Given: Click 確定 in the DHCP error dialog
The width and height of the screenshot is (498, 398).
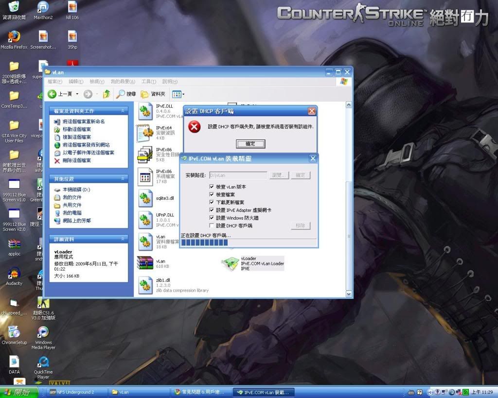Looking at the screenshot, I should pyautogui.click(x=250, y=143).
